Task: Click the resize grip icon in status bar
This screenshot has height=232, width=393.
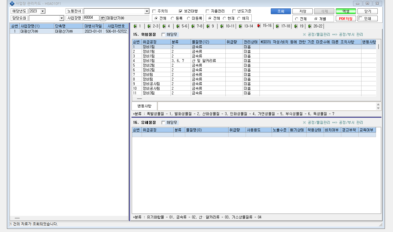Action: [381, 224]
